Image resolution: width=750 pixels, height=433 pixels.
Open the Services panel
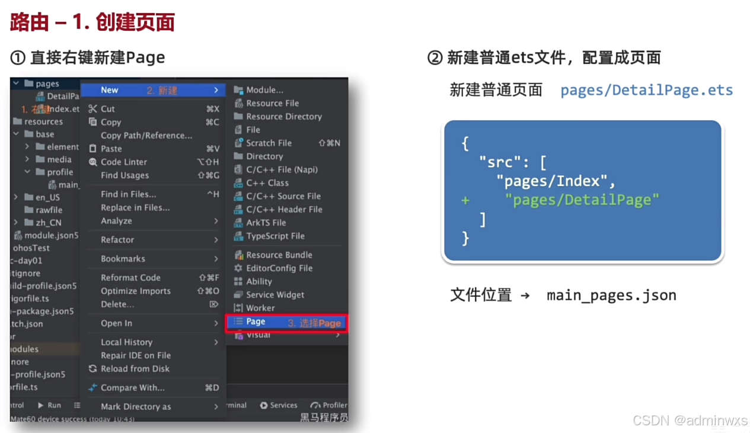tap(279, 405)
